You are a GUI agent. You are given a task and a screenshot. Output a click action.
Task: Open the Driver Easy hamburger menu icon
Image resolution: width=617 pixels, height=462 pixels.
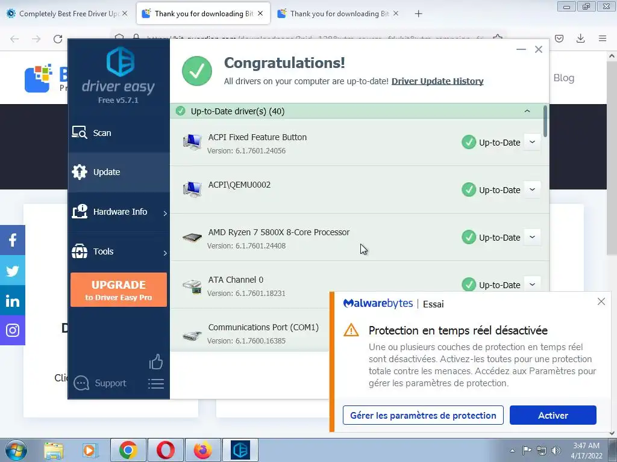[x=156, y=384]
